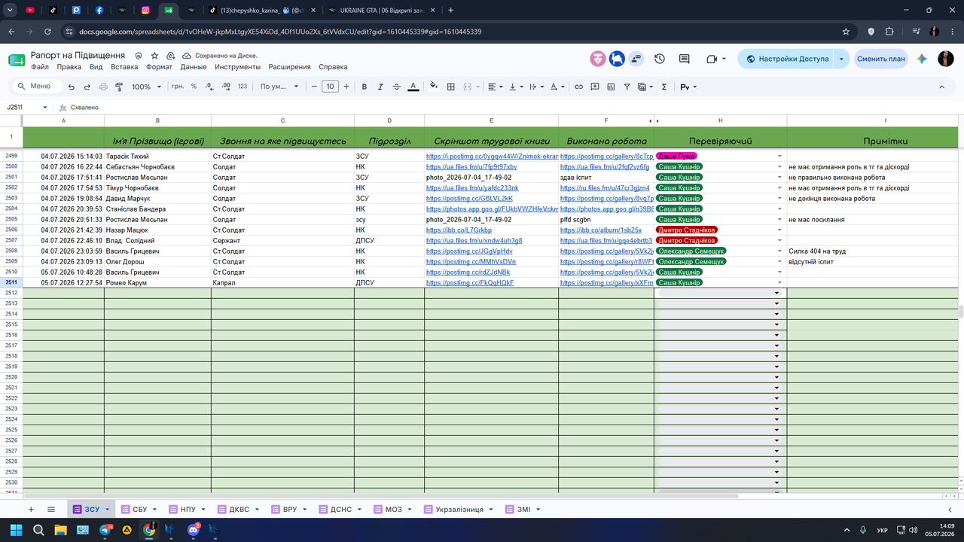Undo the last action in toolbar

click(72, 87)
